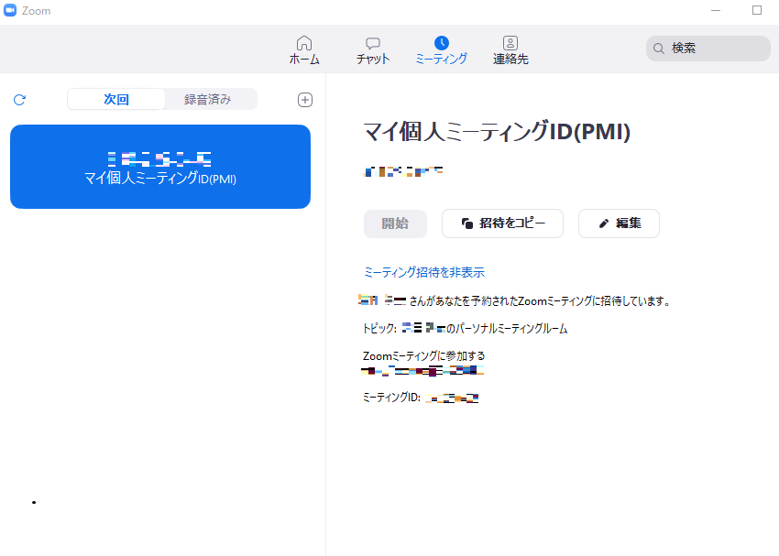Click the search field 検索

click(708, 49)
